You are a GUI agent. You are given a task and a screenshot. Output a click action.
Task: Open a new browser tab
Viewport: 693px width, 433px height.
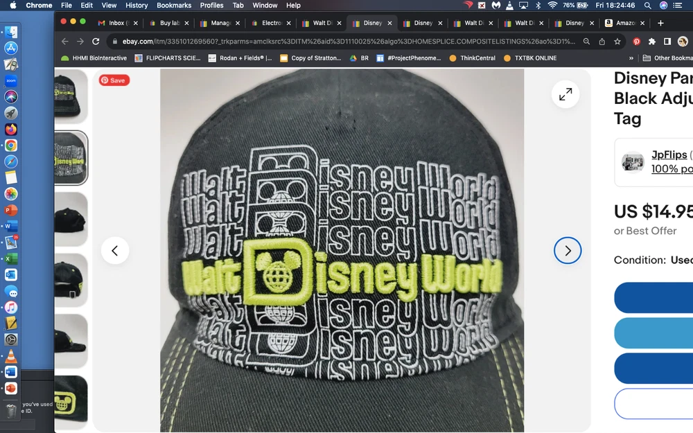[x=660, y=23]
